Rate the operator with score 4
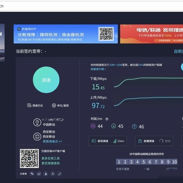The image size is (183, 183). 137,162
